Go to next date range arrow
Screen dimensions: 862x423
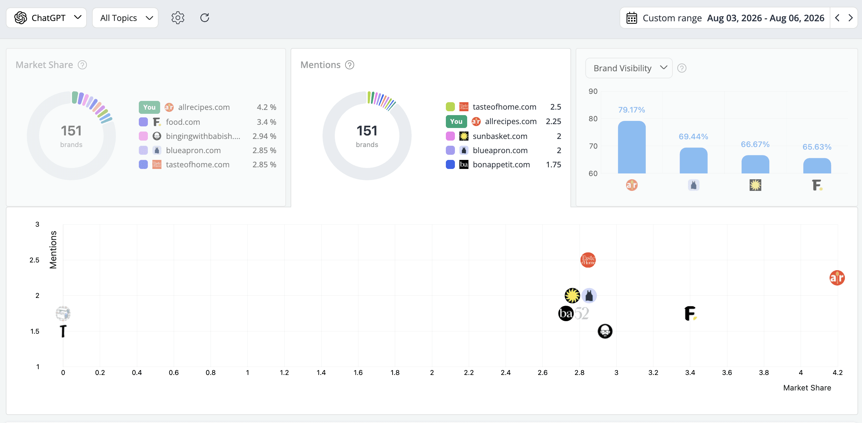point(851,18)
